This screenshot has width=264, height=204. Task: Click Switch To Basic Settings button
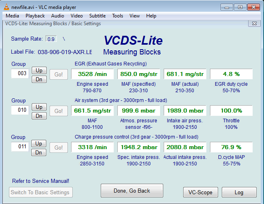(41, 192)
